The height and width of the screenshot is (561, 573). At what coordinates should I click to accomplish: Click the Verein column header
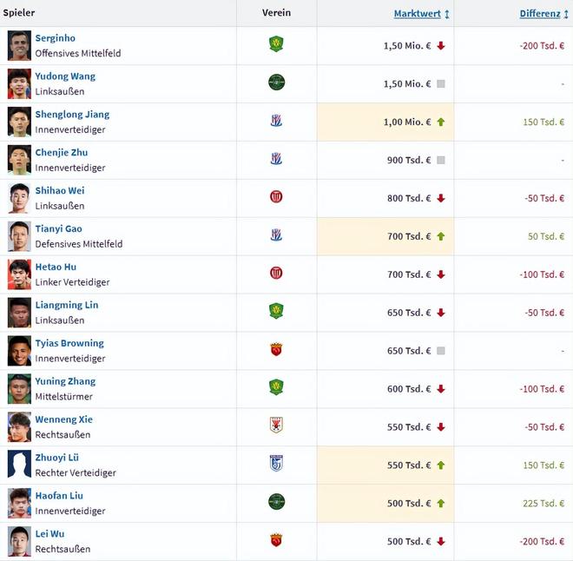[x=276, y=13]
